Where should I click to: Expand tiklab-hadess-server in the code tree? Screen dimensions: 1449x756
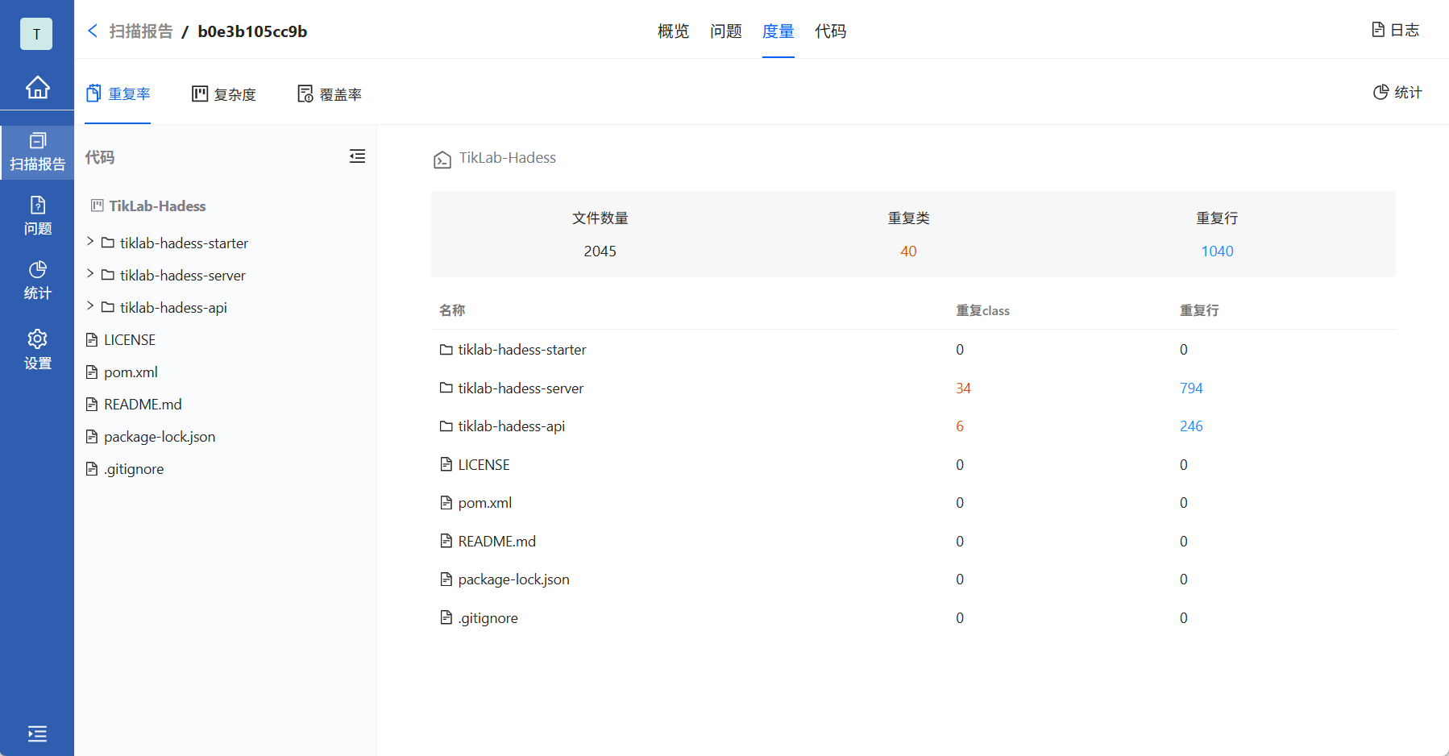pos(90,274)
